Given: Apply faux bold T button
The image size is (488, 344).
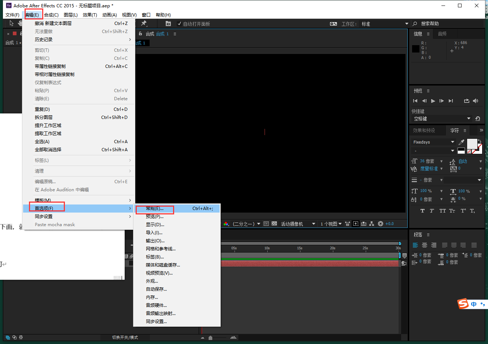Looking at the screenshot, I should (422, 211).
